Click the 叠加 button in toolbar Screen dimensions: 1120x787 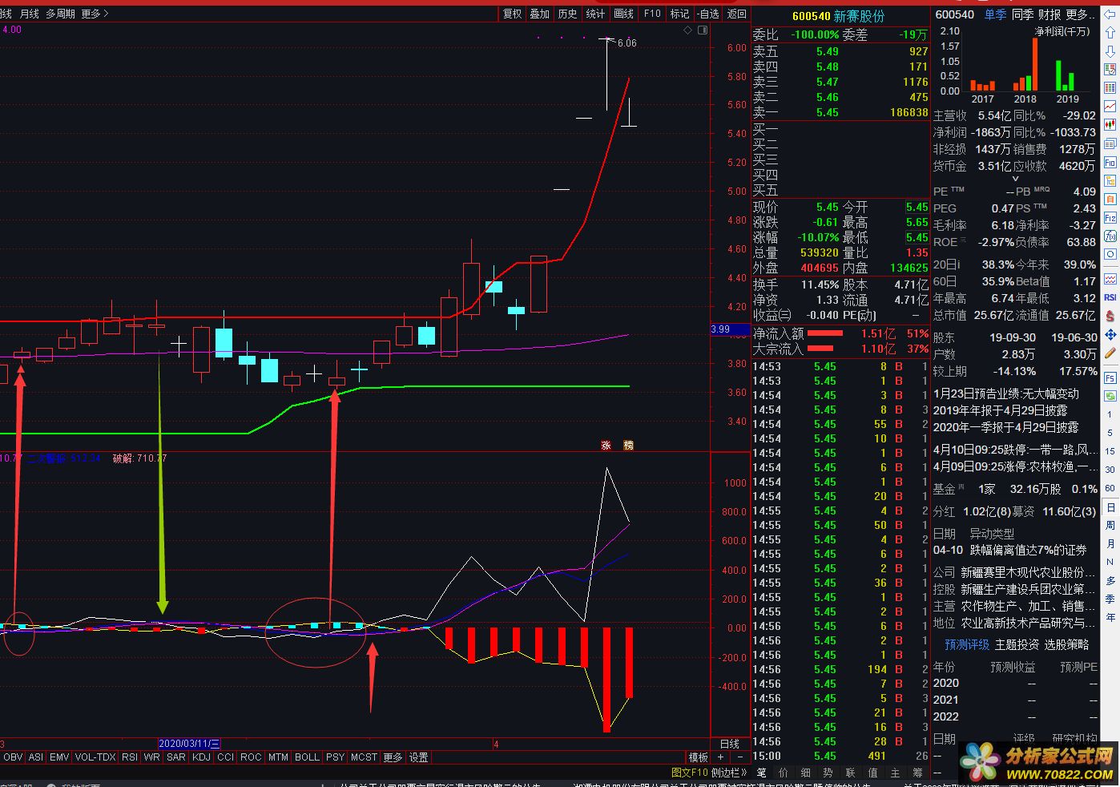coord(540,14)
